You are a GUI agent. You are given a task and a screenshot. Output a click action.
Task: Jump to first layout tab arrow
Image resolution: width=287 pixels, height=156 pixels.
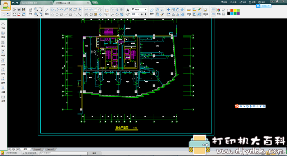click(x=9, y=149)
